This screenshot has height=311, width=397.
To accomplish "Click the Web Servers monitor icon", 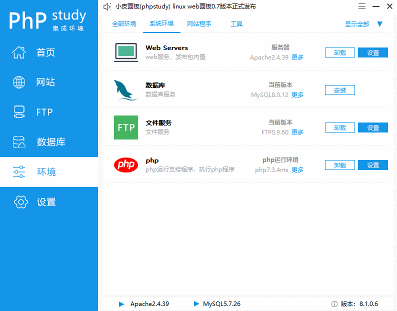I will click(x=126, y=52).
